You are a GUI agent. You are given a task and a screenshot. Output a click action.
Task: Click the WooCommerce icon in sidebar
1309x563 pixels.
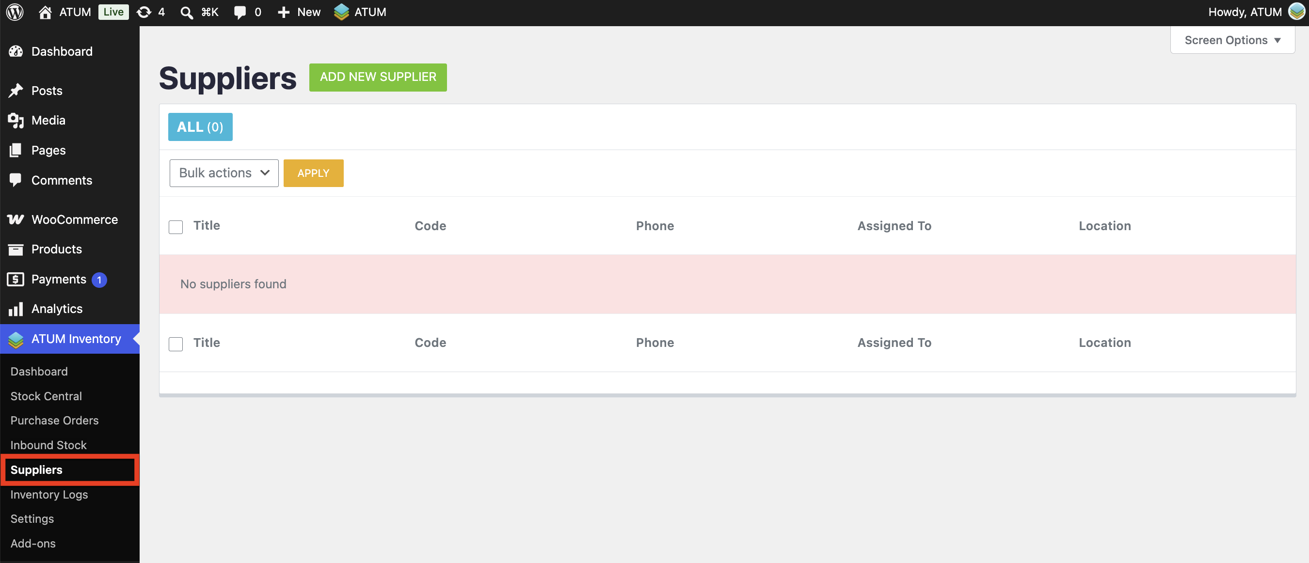[16, 219]
